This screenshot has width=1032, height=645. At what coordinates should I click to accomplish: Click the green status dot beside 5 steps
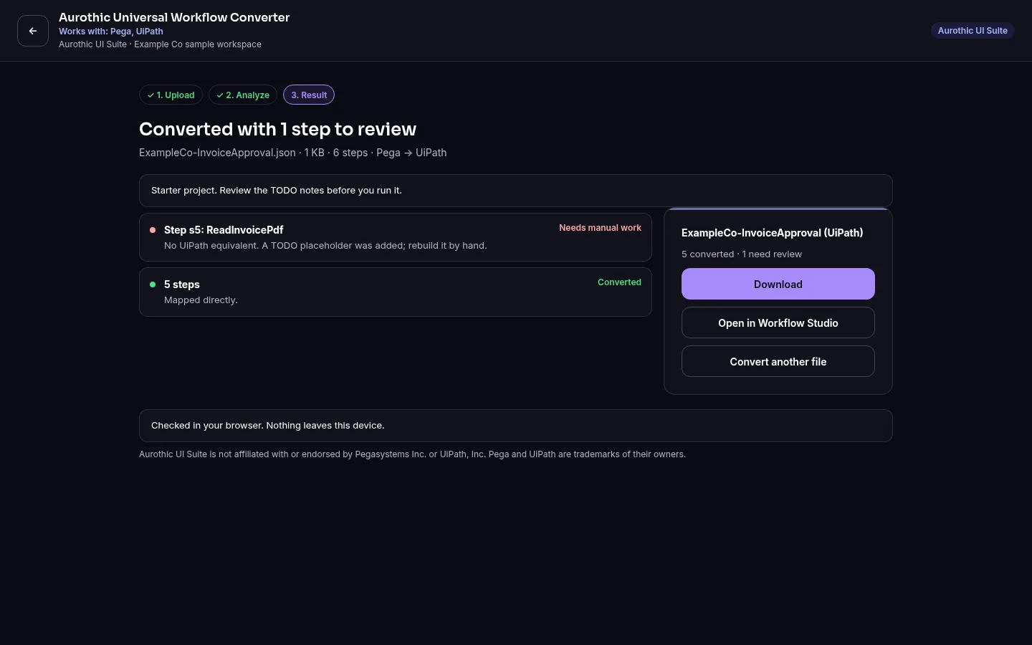153,285
